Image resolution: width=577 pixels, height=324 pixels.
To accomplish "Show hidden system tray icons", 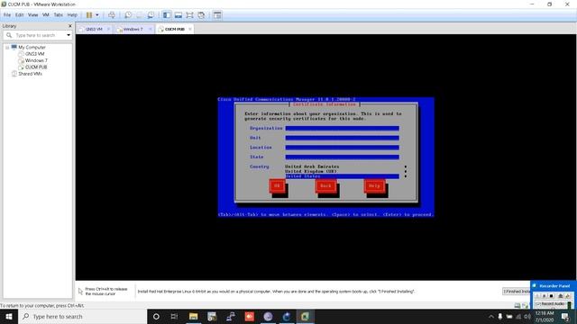I will coord(490,316).
